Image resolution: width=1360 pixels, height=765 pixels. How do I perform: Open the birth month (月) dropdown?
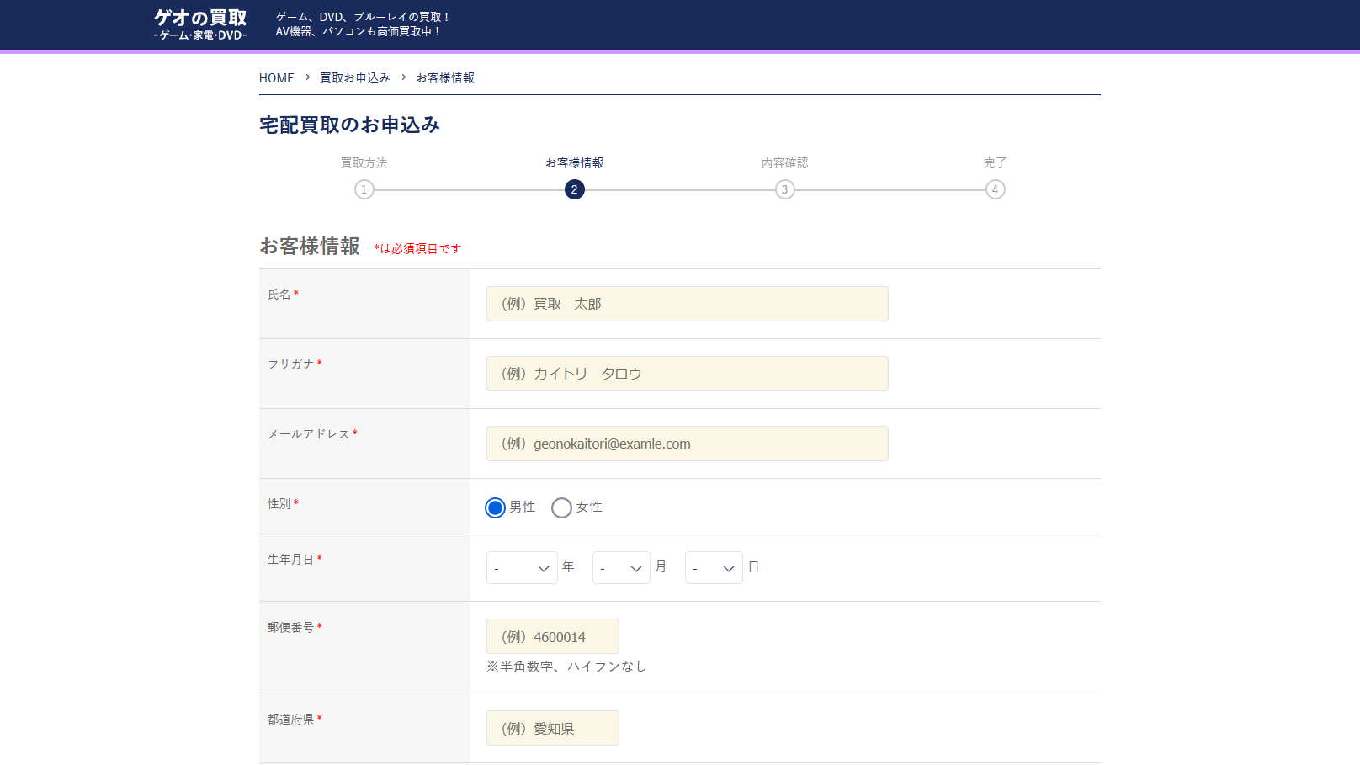[x=621, y=568]
